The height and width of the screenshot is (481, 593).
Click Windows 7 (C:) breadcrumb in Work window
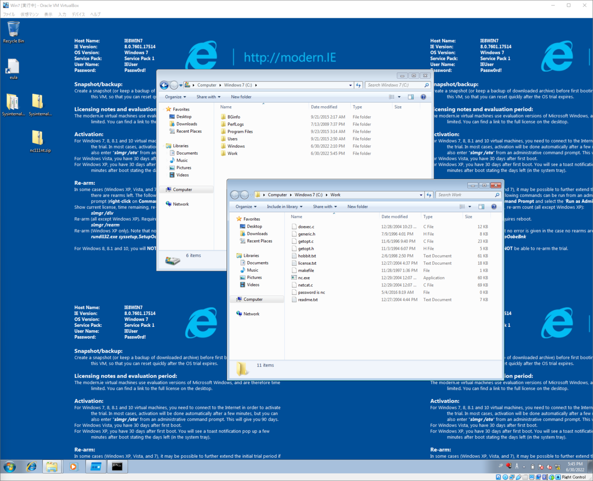308,195
